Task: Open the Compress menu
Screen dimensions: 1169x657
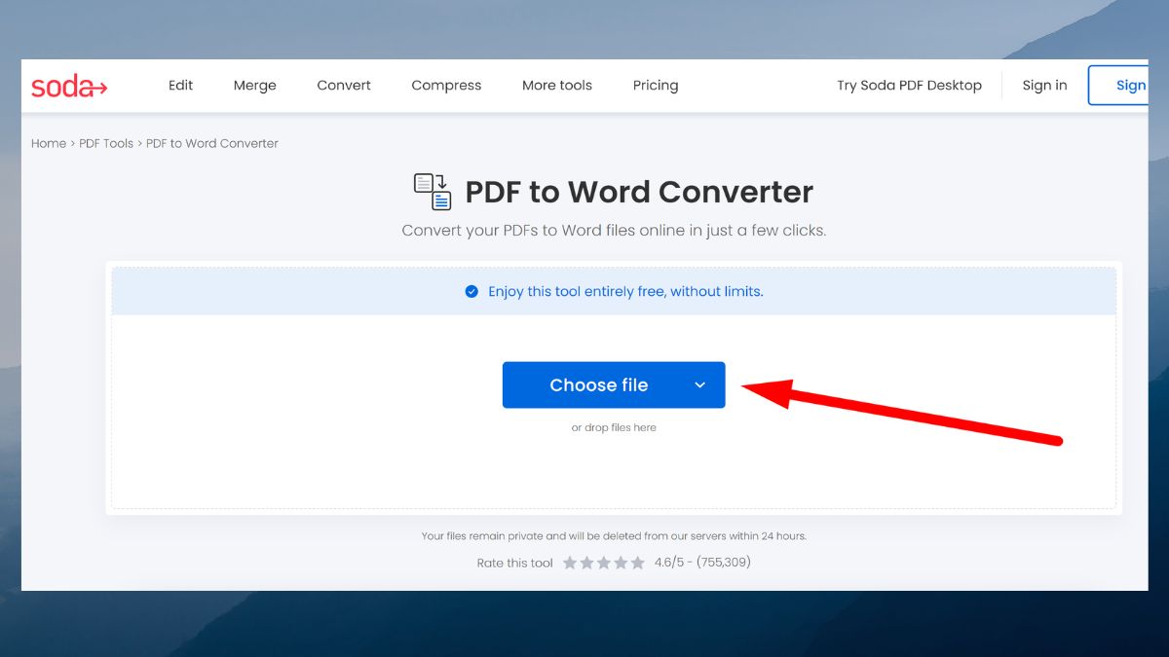Action: pyautogui.click(x=446, y=86)
